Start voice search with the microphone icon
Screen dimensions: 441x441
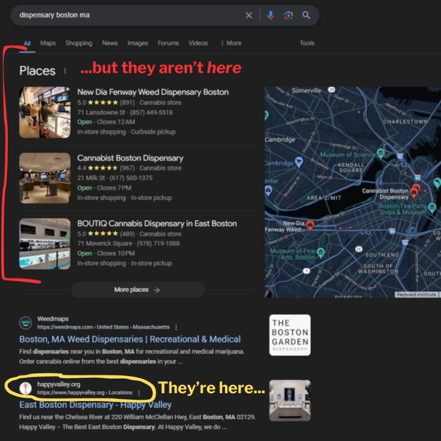coord(270,15)
